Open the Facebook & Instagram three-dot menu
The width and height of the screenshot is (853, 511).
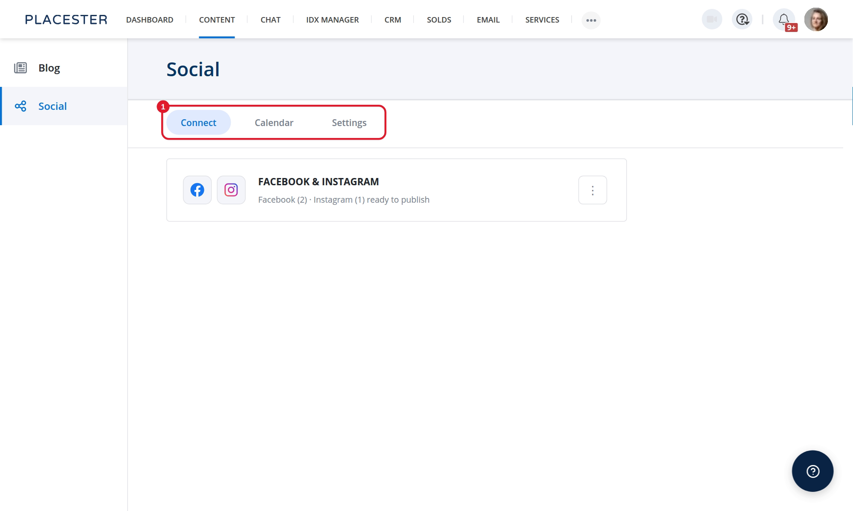coord(592,190)
